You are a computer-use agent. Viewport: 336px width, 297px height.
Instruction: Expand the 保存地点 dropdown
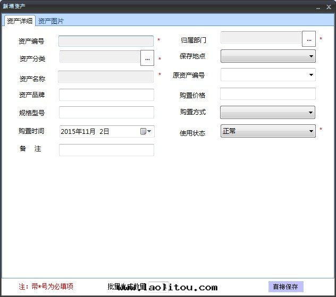coord(310,56)
